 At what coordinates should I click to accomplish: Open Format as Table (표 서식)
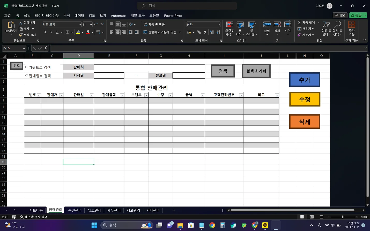[x=240, y=28]
